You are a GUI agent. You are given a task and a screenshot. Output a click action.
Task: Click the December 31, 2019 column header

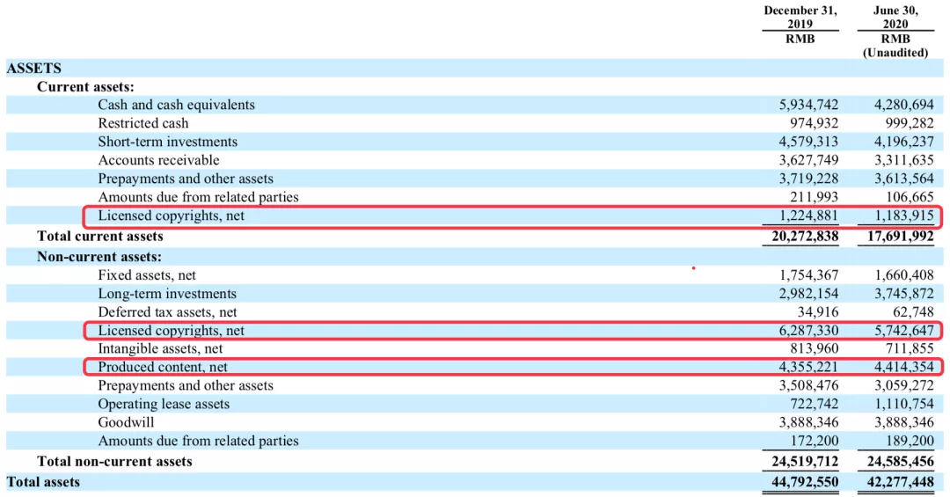click(800, 18)
